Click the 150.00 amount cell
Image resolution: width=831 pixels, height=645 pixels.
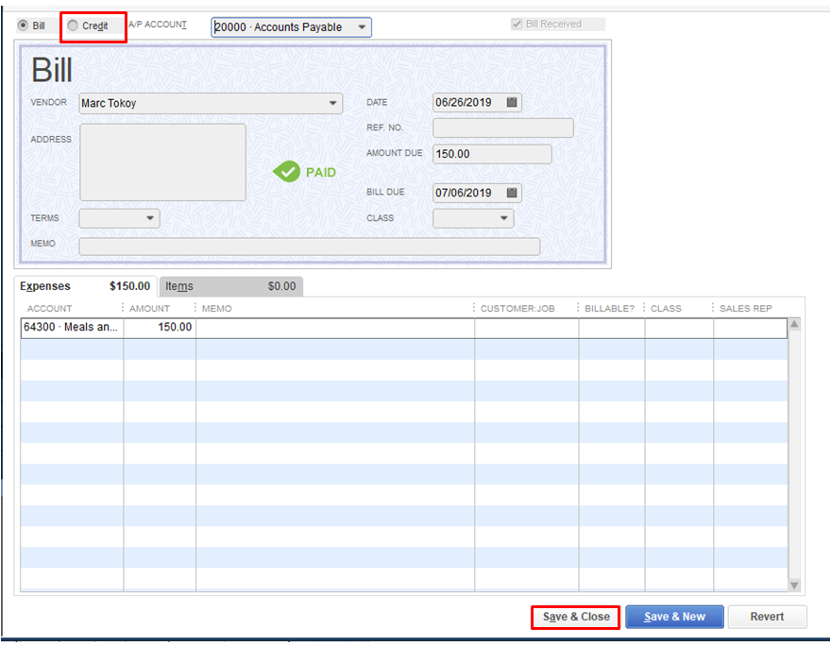[x=160, y=328]
